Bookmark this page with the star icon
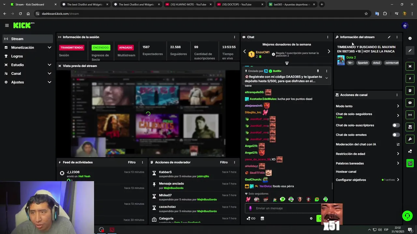This screenshot has width=417, height=234. point(366,14)
